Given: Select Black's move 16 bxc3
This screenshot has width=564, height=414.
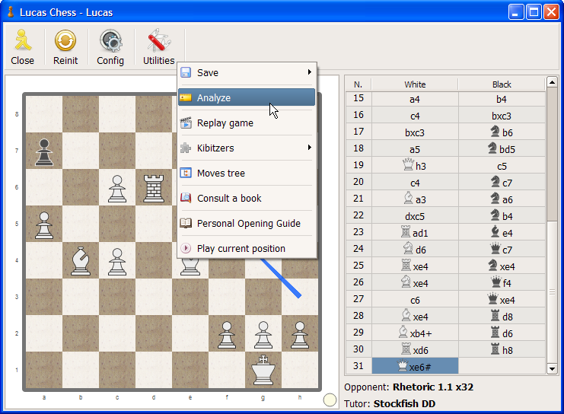Looking at the screenshot, I should [502, 115].
